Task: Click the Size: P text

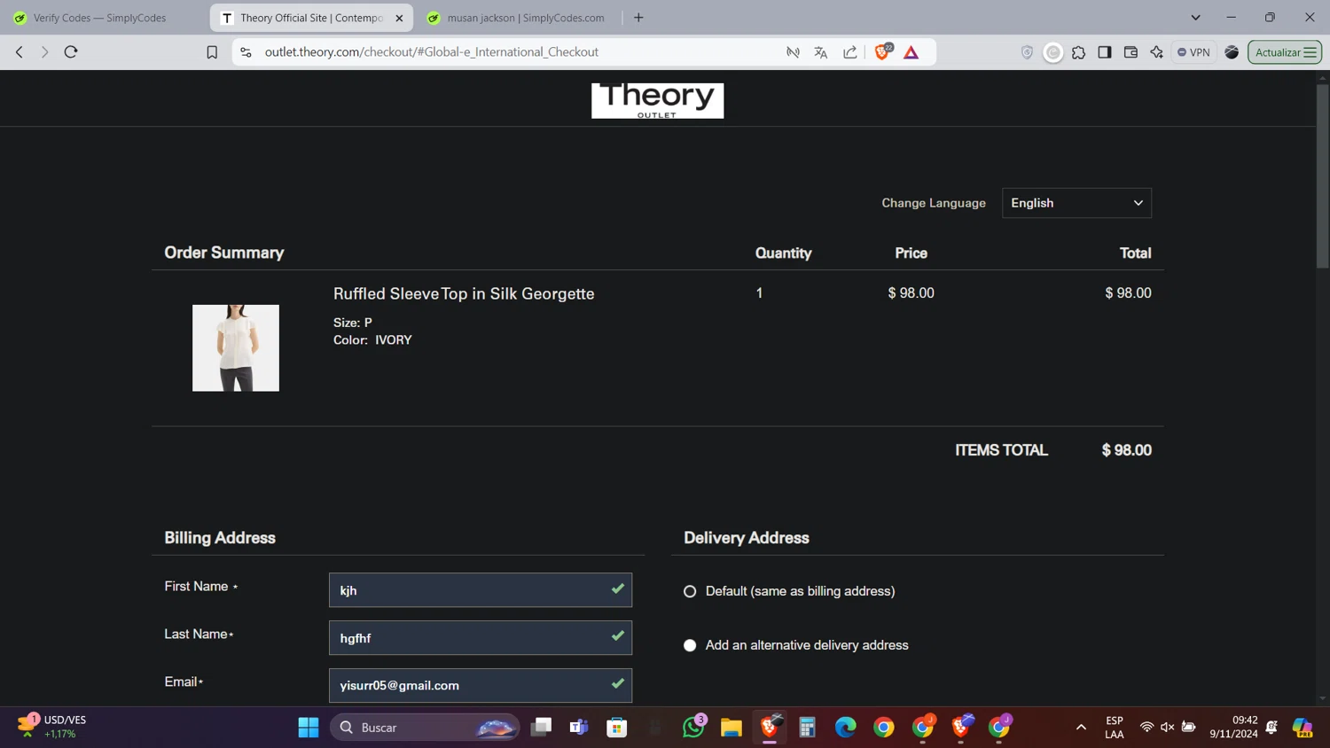Action: (353, 323)
